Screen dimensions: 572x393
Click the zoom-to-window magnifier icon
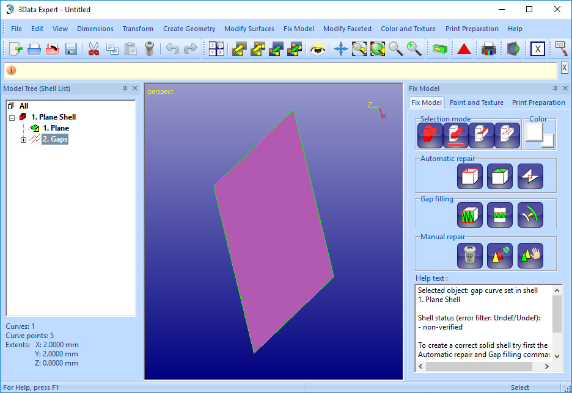tap(359, 48)
